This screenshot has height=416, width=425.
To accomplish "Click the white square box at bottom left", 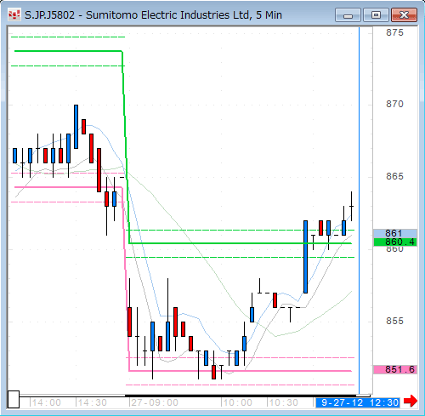I will [x=14, y=399].
